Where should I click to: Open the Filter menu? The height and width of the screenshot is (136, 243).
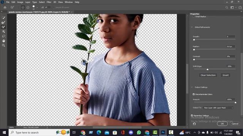(49, 2)
